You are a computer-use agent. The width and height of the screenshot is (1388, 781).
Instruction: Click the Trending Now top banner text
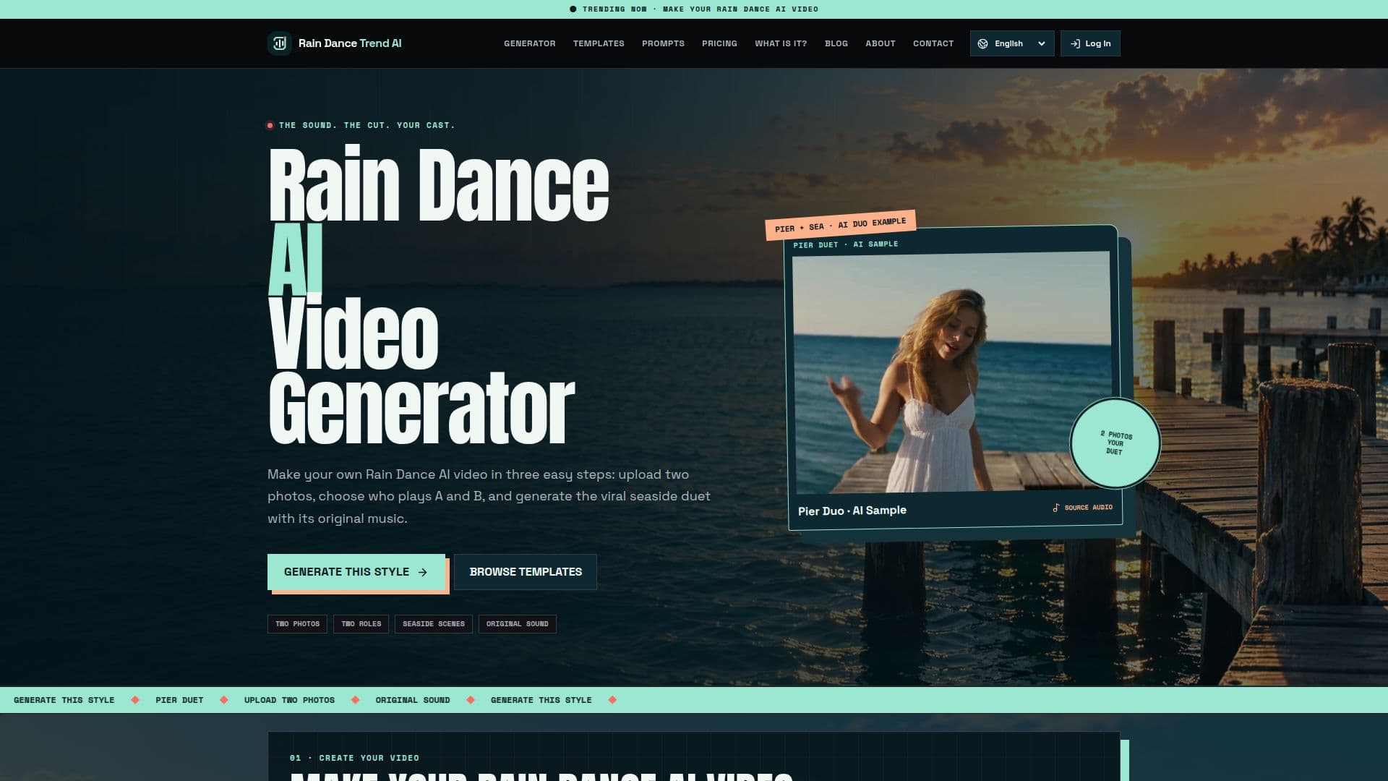click(701, 9)
